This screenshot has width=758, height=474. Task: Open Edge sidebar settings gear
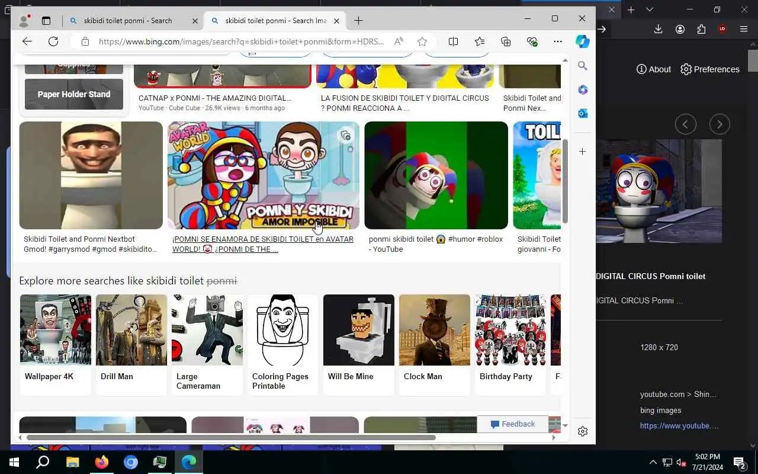point(583,431)
